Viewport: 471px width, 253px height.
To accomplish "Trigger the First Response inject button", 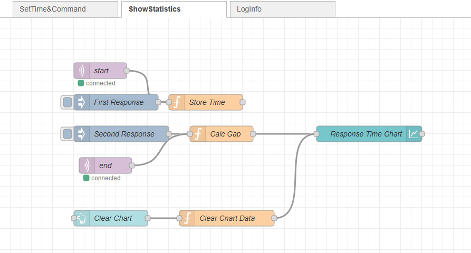I will 67,102.
